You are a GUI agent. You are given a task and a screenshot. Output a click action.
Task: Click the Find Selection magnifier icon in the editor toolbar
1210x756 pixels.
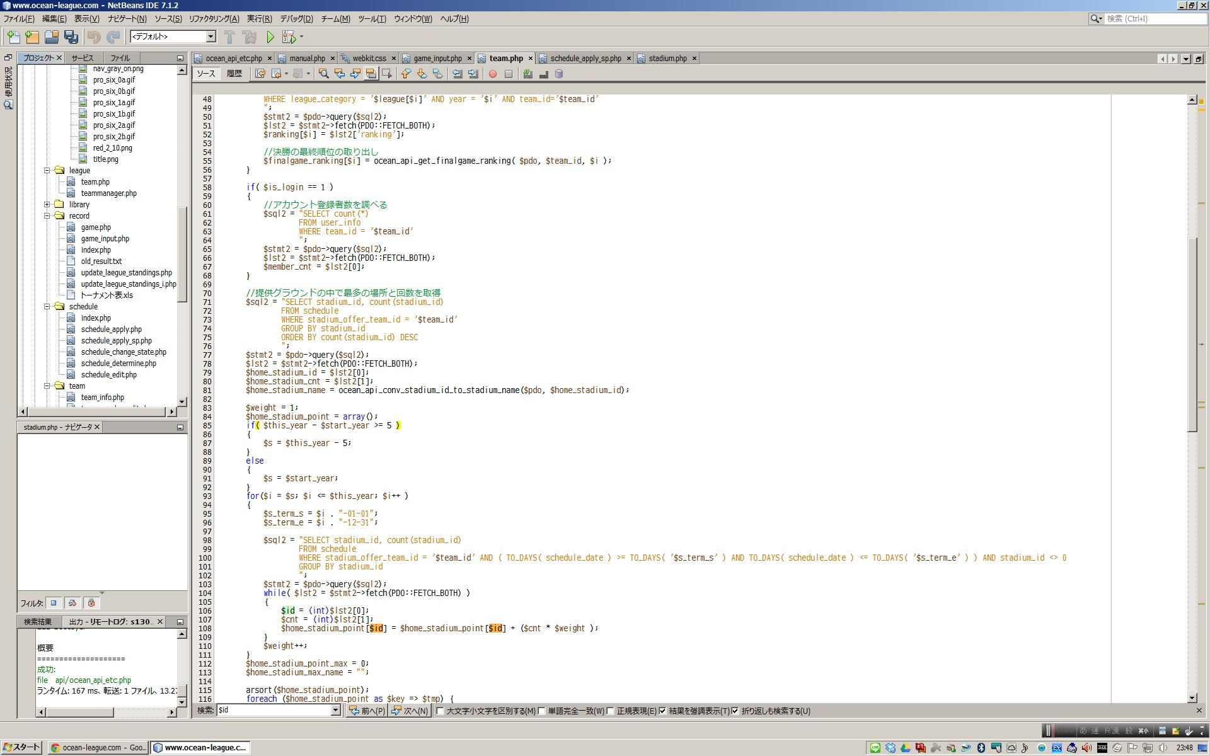pos(324,74)
